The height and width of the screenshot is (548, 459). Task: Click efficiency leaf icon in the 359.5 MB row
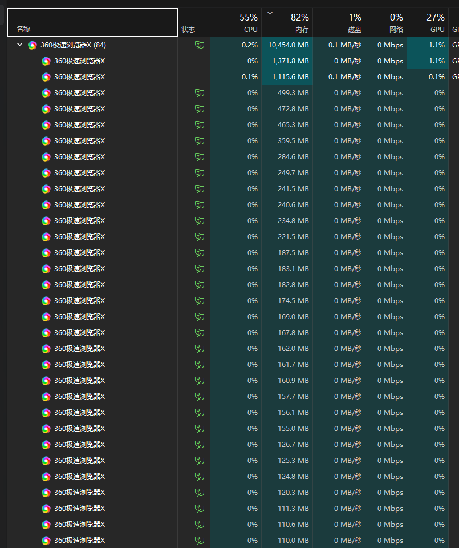click(200, 141)
